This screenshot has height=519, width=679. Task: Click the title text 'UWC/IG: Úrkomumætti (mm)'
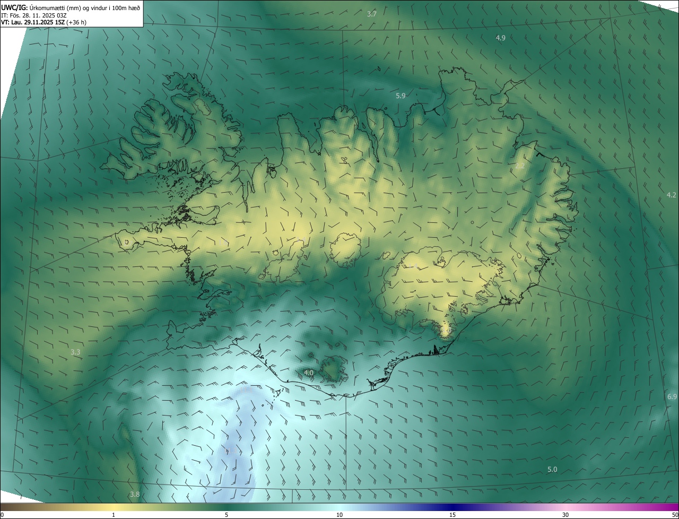(42, 7)
